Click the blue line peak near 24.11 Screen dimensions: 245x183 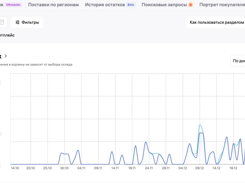click(146, 142)
